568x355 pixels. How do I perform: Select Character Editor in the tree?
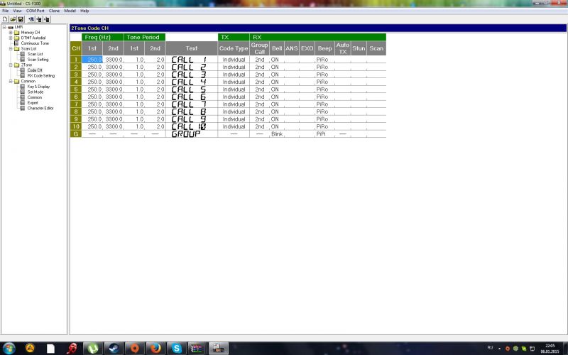(40, 108)
